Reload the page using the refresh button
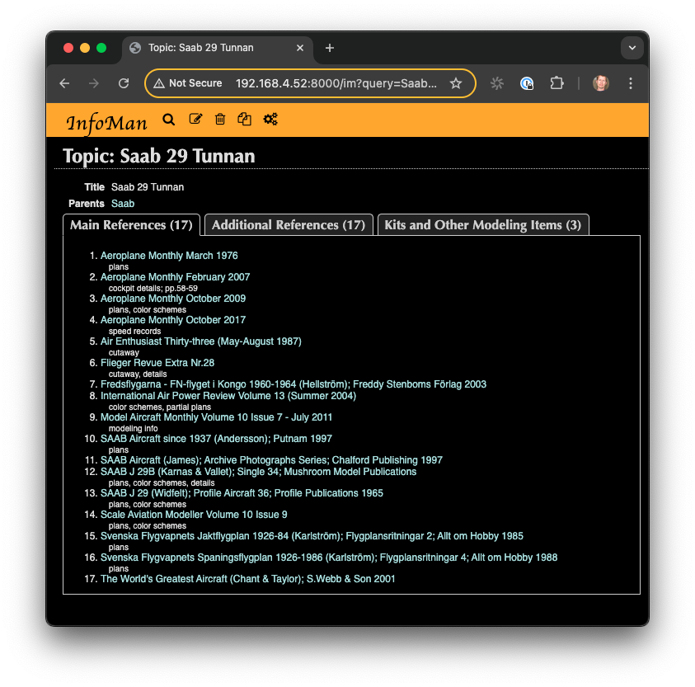 [124, 83]
